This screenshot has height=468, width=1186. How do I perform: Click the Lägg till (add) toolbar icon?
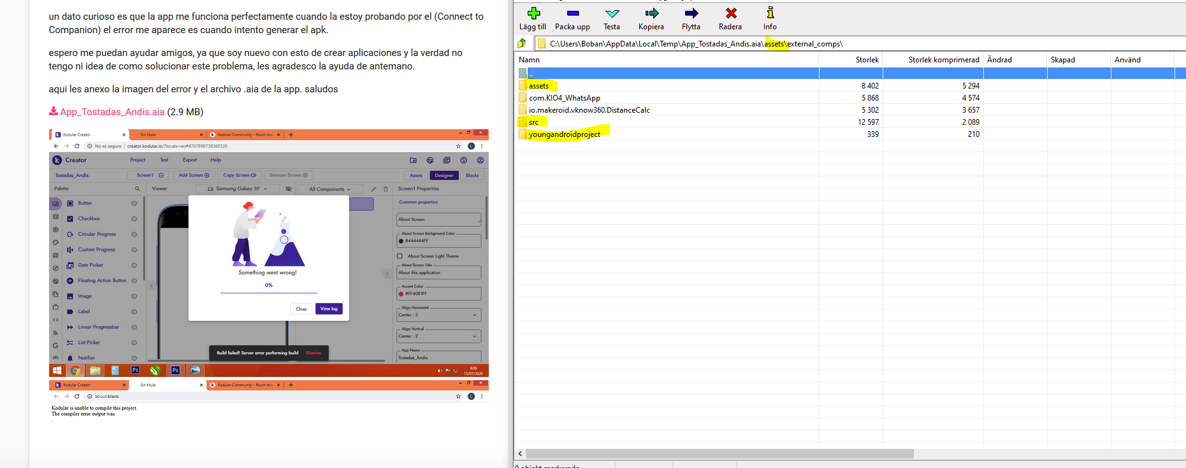pos(533,13)
